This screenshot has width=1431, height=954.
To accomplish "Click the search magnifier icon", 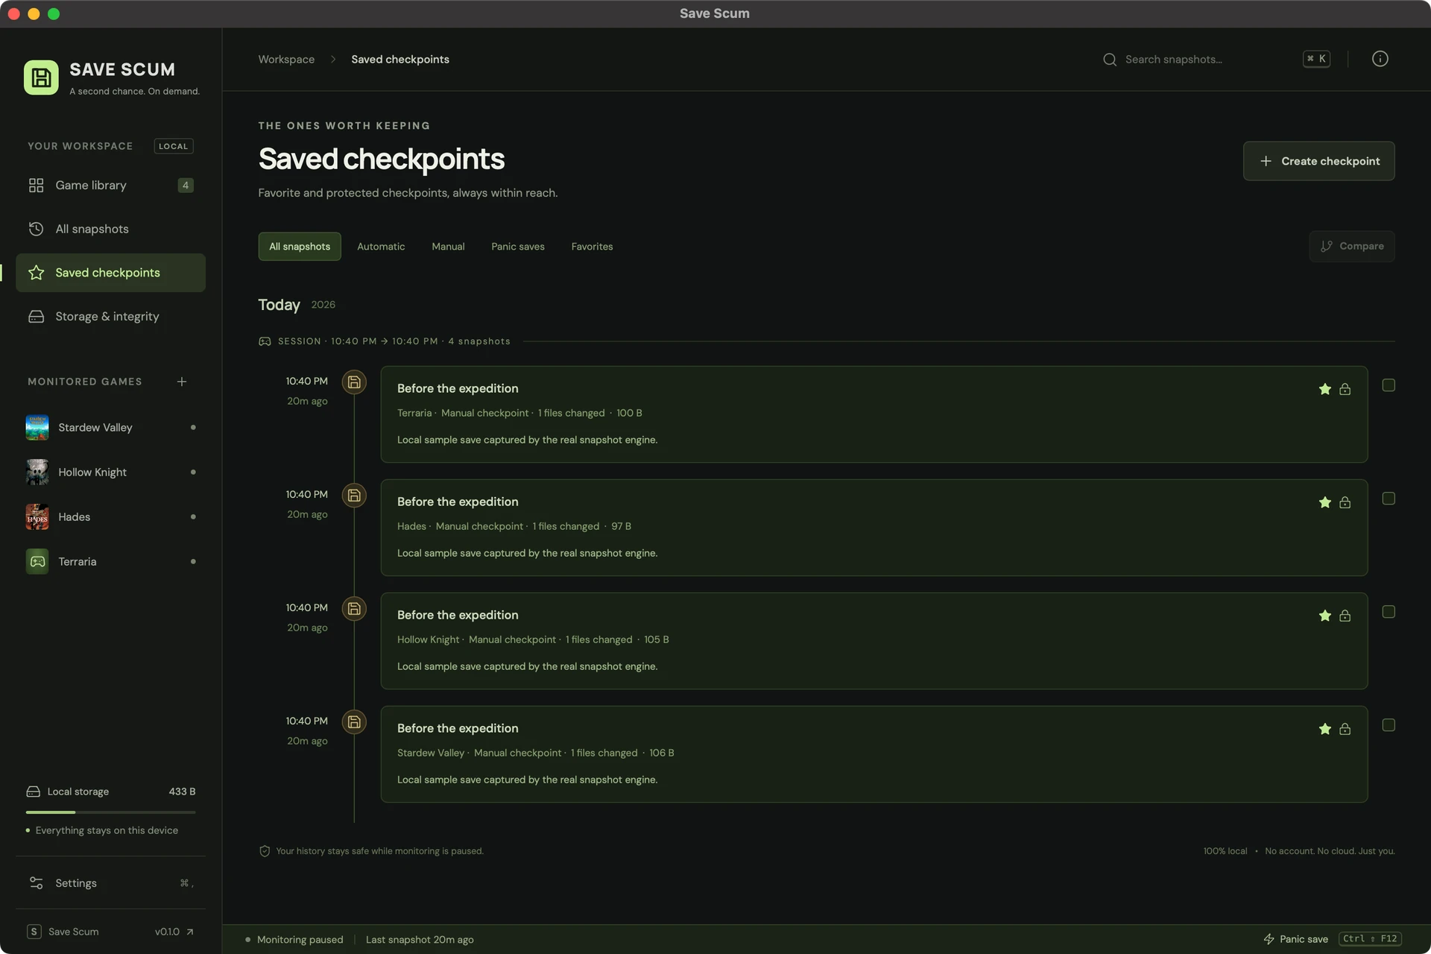I will point(1110,60).
